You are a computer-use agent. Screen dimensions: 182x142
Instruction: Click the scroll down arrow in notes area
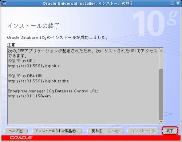click(161, 122)
